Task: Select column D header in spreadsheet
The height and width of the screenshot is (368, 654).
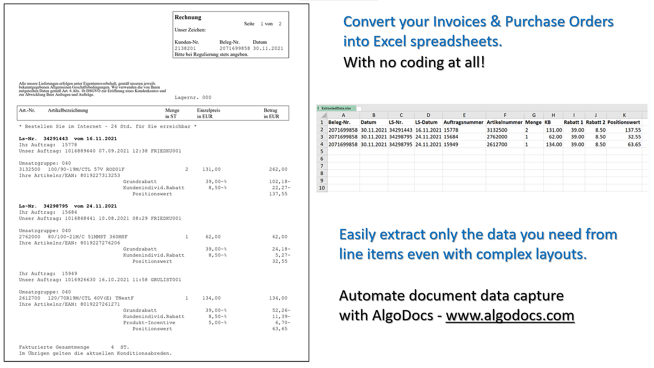Action: [428, 115]
